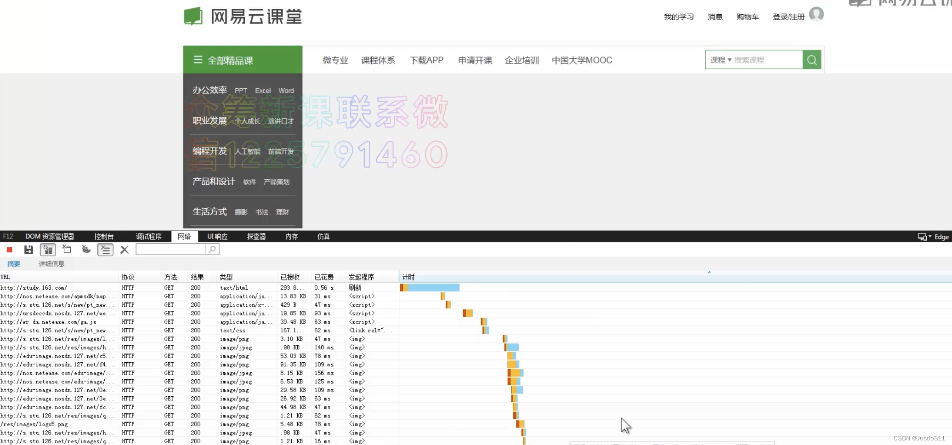Image resolution: width=952 pixels, height=445 pixels.
Task: Click the 登录/注册 link
Action: tap(788, 17)
